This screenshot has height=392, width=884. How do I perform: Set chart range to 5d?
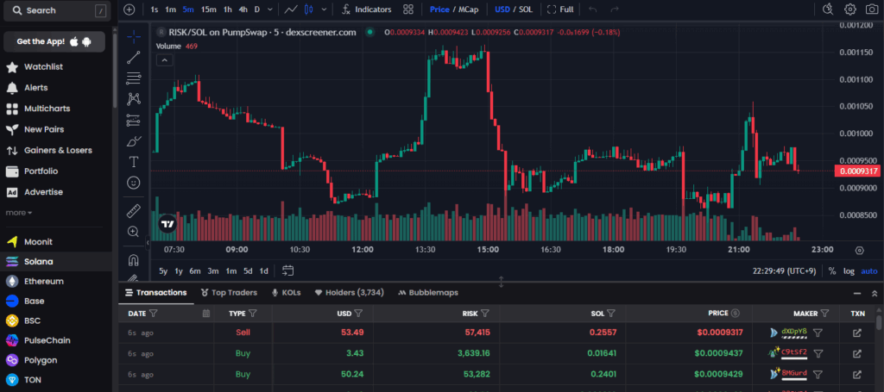point(248,271)
